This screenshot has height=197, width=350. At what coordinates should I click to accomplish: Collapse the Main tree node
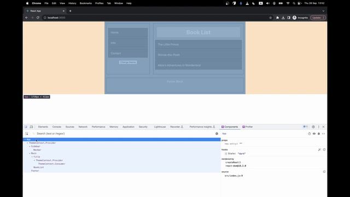pyautogui.click(x=30, y=153)
